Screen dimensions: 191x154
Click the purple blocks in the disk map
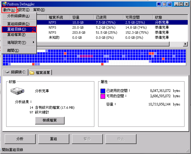(86, 56)
